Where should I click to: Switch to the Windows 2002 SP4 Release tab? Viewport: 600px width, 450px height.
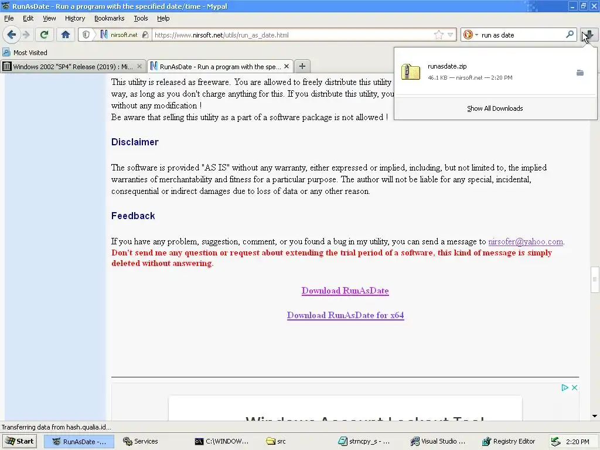click(73, 67)
